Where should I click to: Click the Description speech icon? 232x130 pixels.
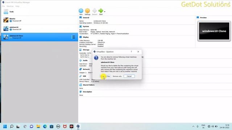80,92
